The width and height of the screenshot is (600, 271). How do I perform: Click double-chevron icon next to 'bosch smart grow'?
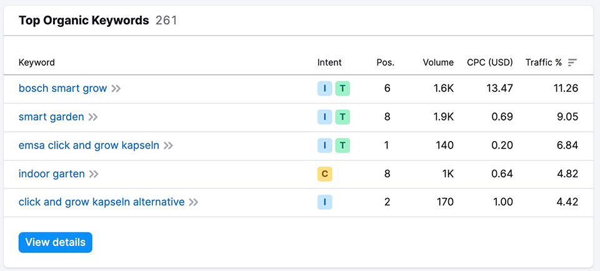click(x=116, y=89)
